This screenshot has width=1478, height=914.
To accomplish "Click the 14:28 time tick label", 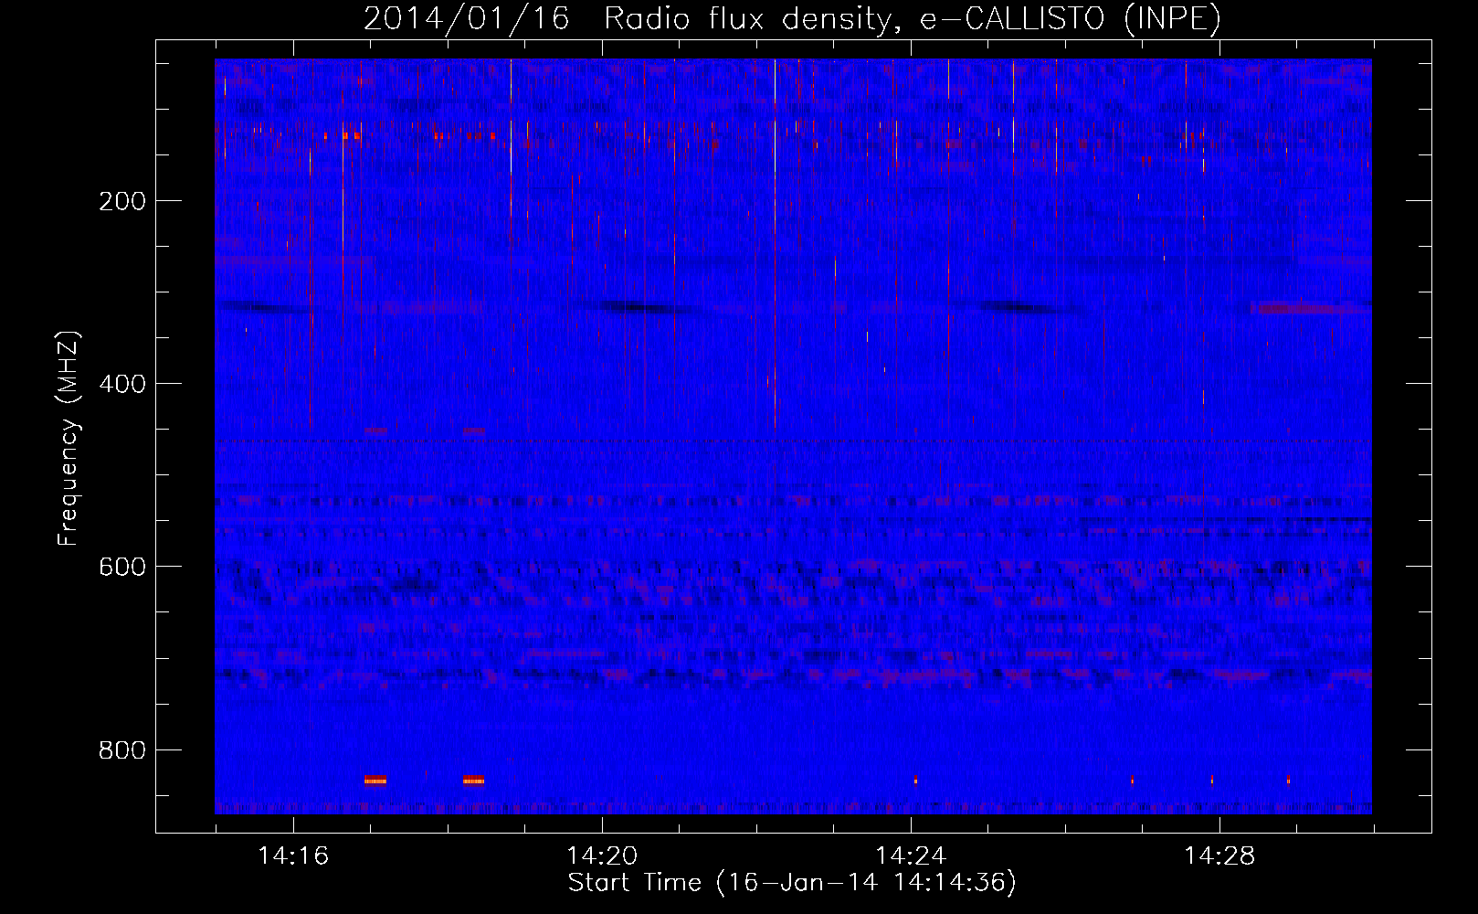I will coord(1219,856).
